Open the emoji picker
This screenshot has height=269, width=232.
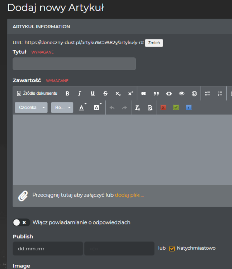(x=194, y=94)
